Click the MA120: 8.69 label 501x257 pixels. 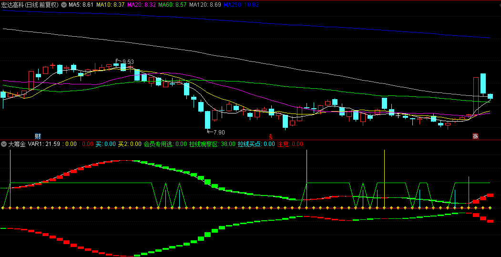coord(205,5)
